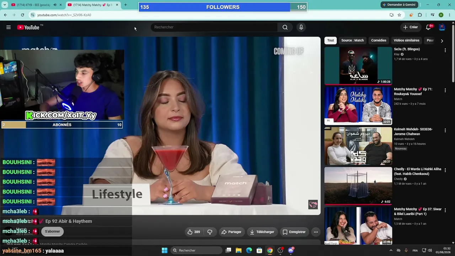The height and width of the screenshot is (256, 455).
Task: Click the Chrome icon in the taskbar
Action: click(270, 250)
